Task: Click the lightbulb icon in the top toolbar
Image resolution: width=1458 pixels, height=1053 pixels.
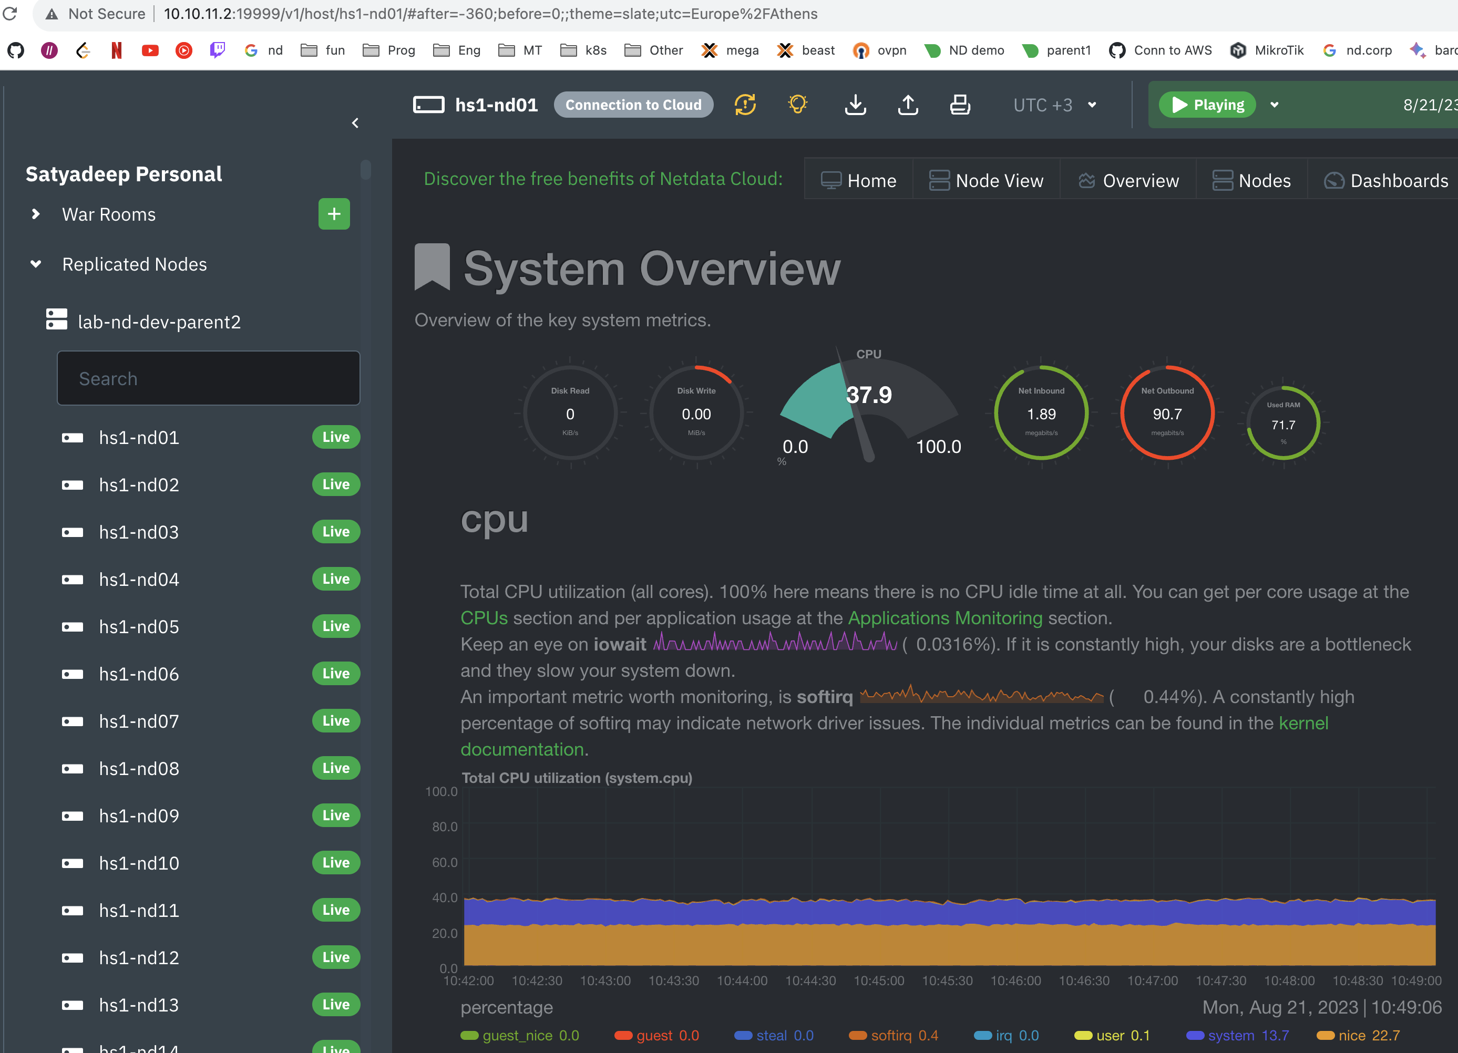Action: (x=798, y=104)
